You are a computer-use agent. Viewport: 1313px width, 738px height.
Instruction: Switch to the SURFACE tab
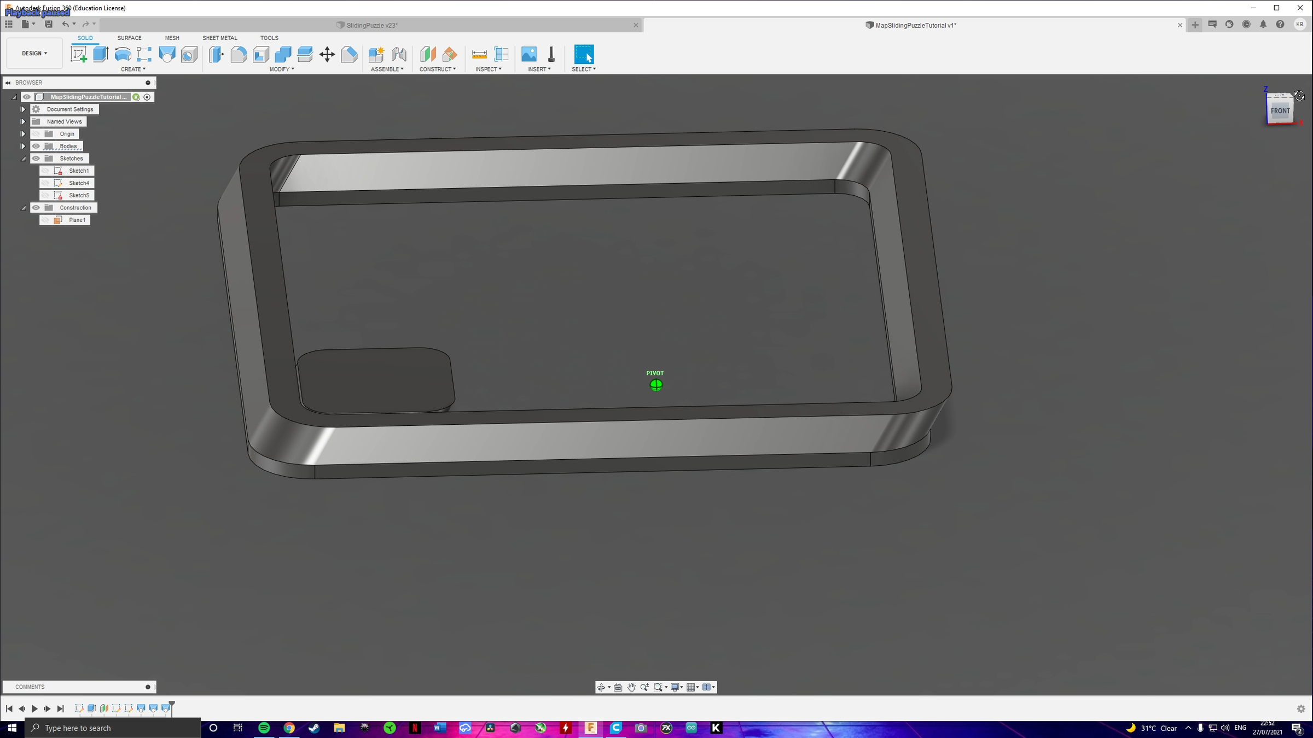(129, 38)
